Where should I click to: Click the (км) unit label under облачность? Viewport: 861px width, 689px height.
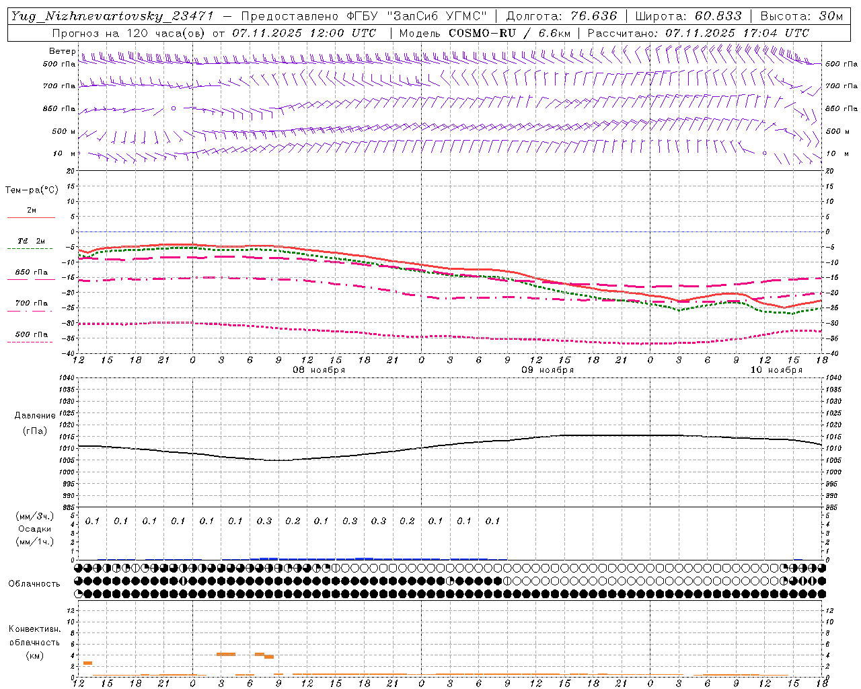pyautogui.click(x=35, y=655)
